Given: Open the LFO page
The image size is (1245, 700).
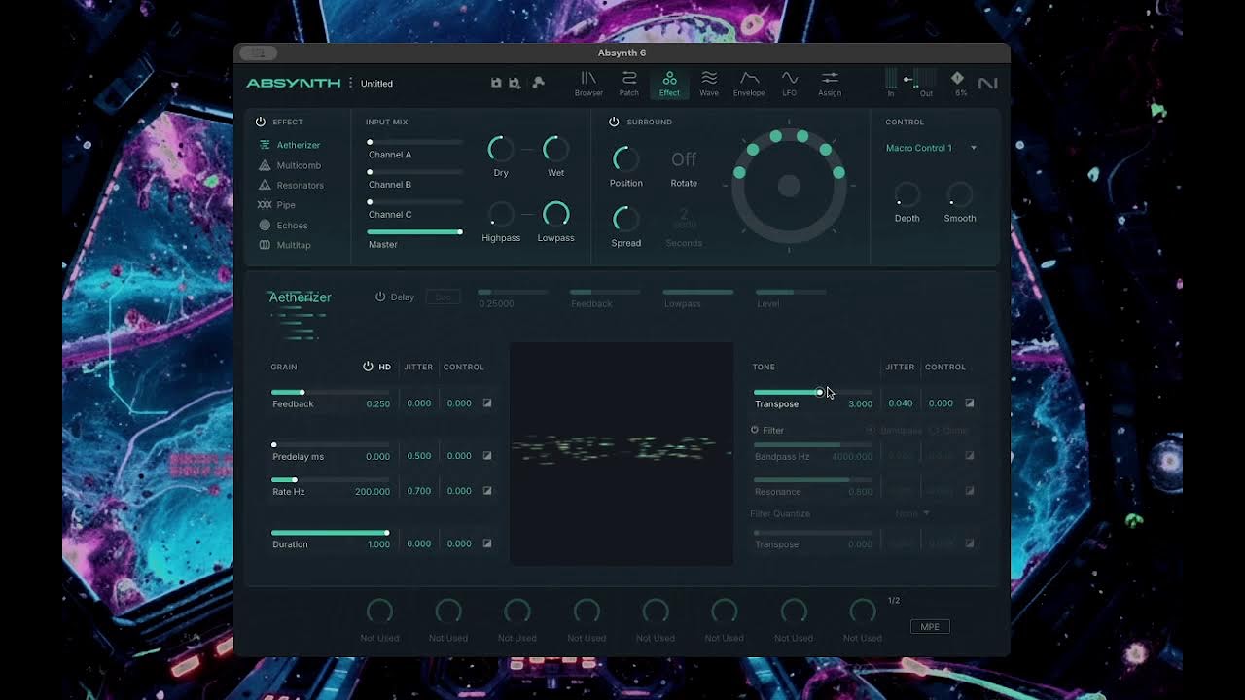Looking at the screenshot, I should (x=789, y=84).
